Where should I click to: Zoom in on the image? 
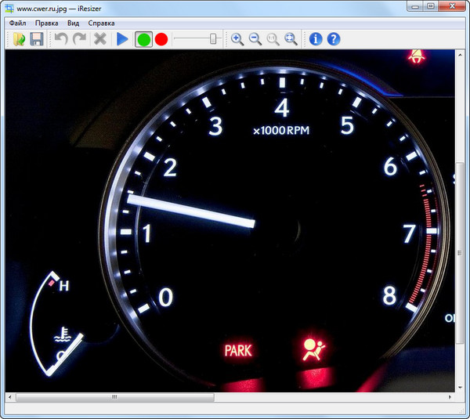point(237,39)
